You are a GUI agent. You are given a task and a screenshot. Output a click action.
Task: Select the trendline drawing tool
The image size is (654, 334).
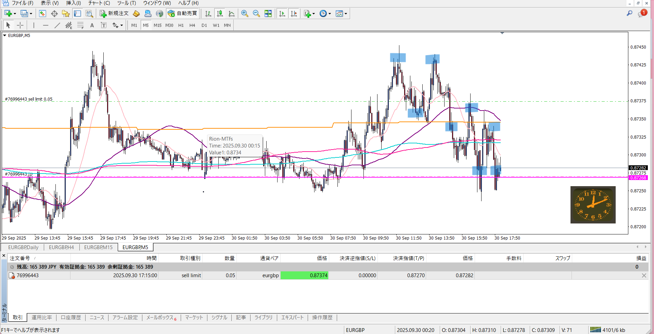point(57,25)
